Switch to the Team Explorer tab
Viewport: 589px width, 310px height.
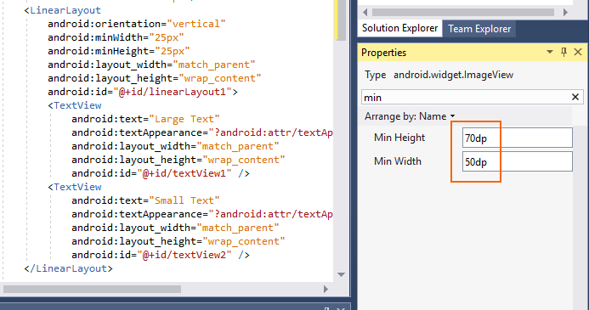(x=479, y=29)
